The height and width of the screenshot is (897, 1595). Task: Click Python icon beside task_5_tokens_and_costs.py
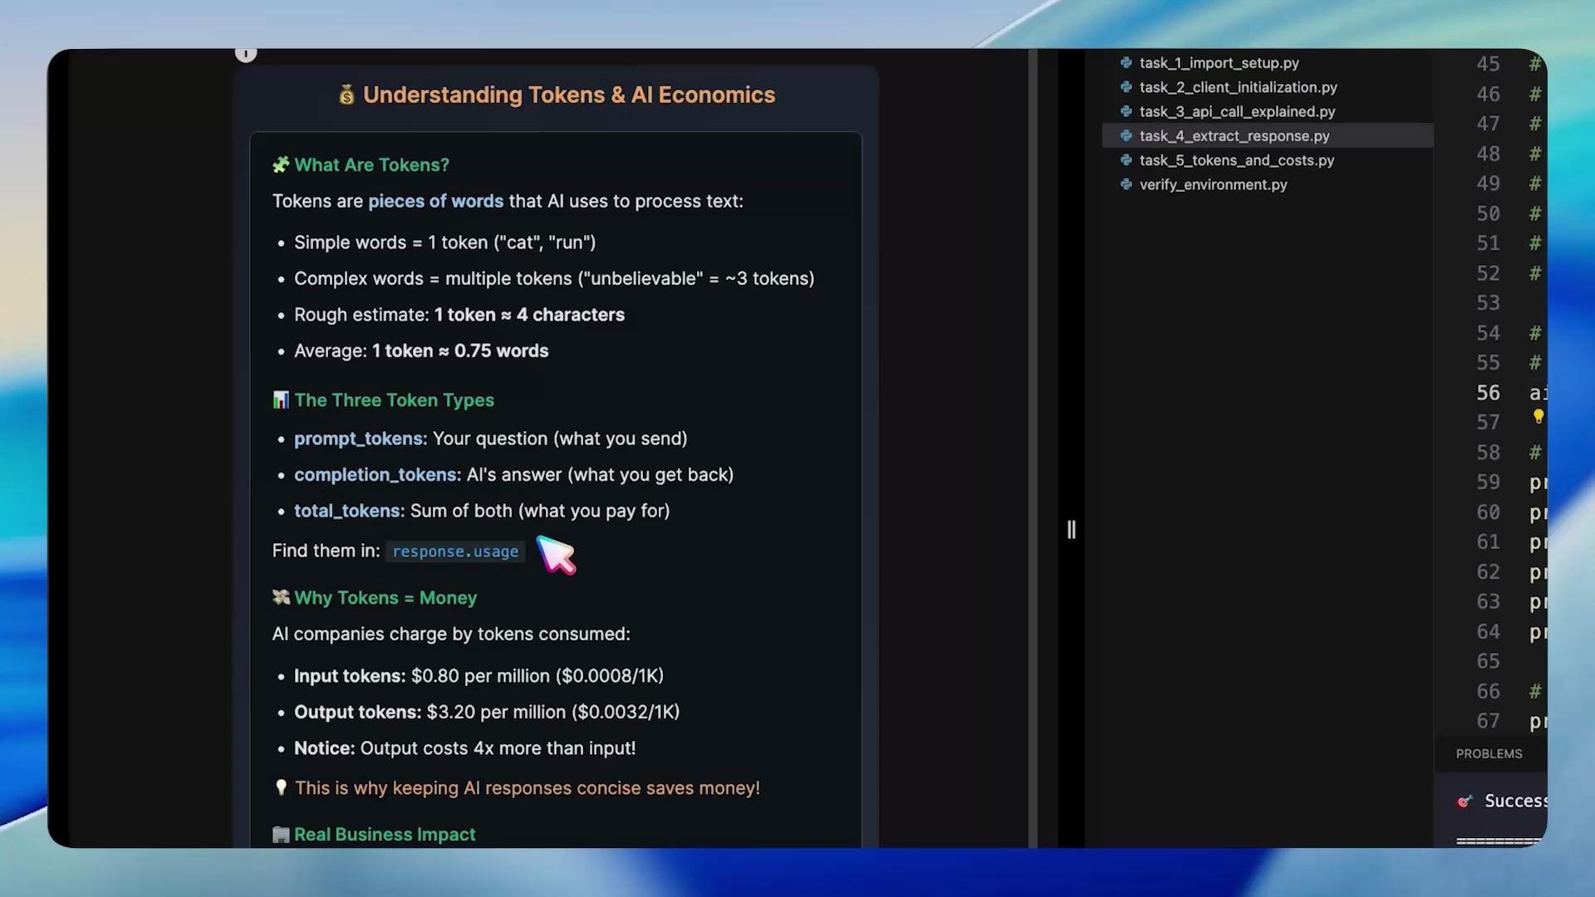click(x=1126, y=159)
